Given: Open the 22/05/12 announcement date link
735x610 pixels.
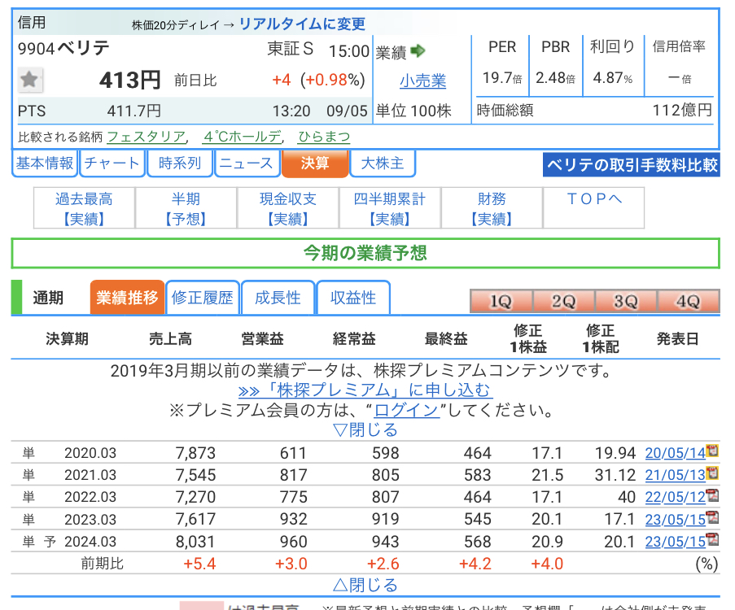Looking at the screenshot, I should [x=676, y=497].
